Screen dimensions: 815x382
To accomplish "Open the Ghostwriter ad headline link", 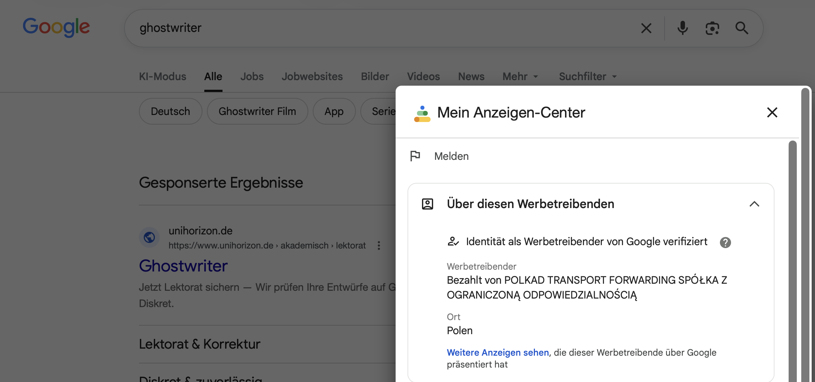I will tap(183, 266).
